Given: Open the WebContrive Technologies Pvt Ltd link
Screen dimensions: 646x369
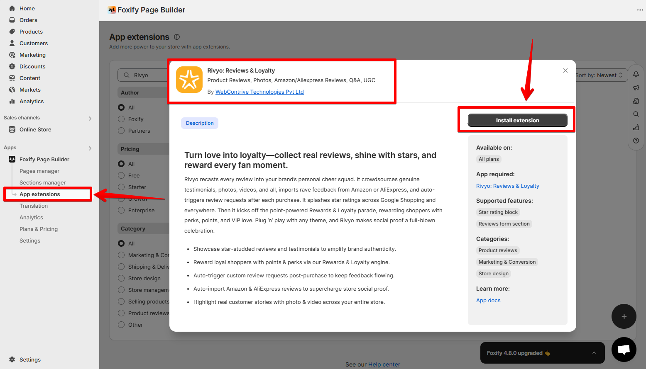Looking at the screenshot, I should pyautogui.click(x=259, y=92).
